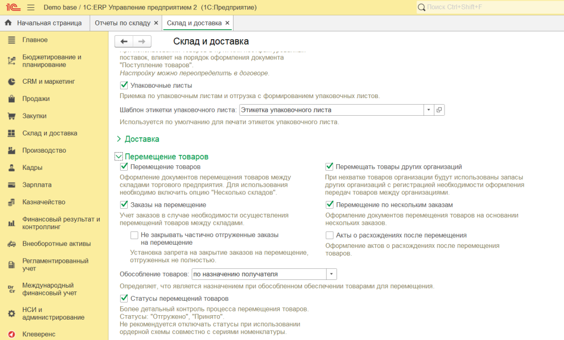This screenshot has height=340, width=564.
Task: Click the search magnifier icon
Action: click(x=421, y=7)
